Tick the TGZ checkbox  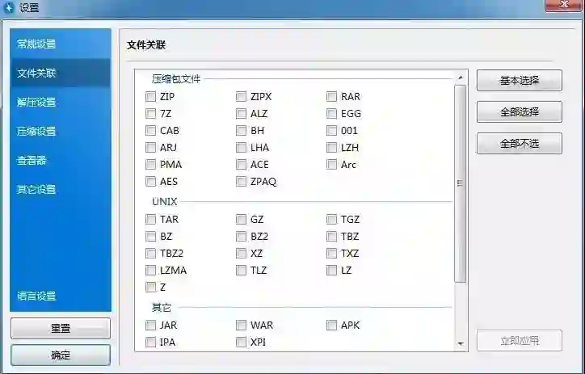(331, 219)
